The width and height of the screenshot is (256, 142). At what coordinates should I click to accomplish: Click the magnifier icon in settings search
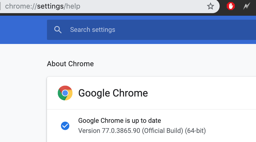pos(58,30)
